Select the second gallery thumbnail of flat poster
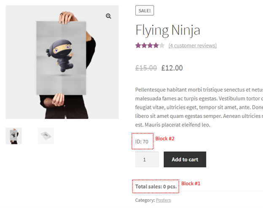This screenshot has height=208, width=263. [46, 136]
